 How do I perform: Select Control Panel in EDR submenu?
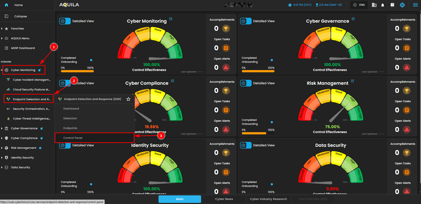(x=73, y=138)
